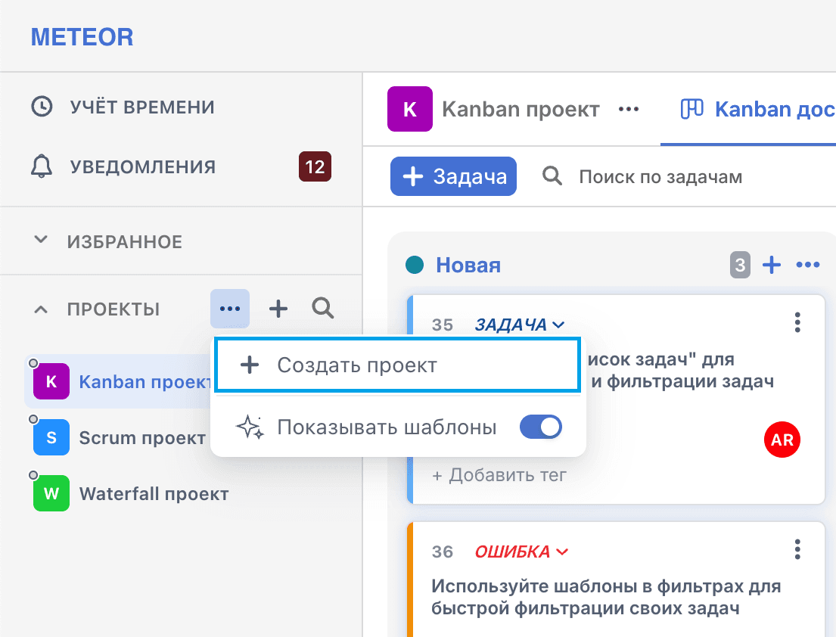Open ЗАДАЧА type dropdown on task 35
The width and height of the screenshot is (836, 637).
pos(519,324)
